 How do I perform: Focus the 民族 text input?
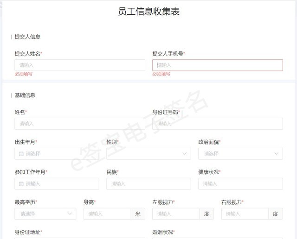pyautogui.click(x=148, y=184)
